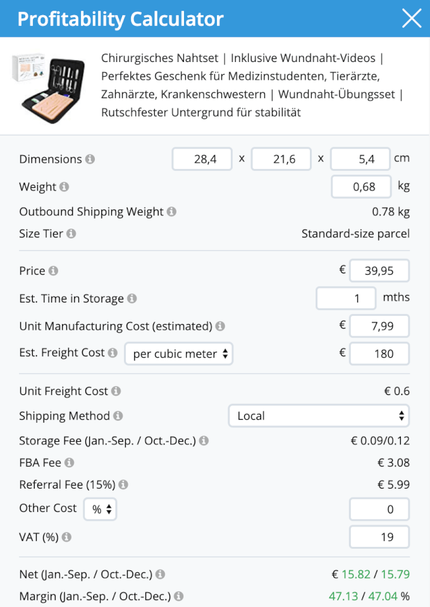
Task: Open the Other Cost percent dropdown
Action: pos(101,509)
